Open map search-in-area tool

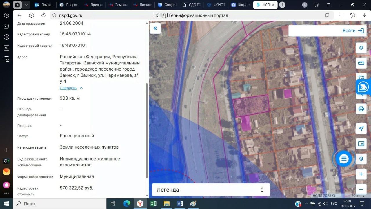pyautogui.click(x=361, y=159)
